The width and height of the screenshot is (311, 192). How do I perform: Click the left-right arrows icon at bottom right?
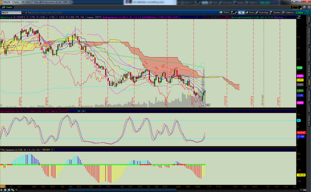click(x=304, y=190)
